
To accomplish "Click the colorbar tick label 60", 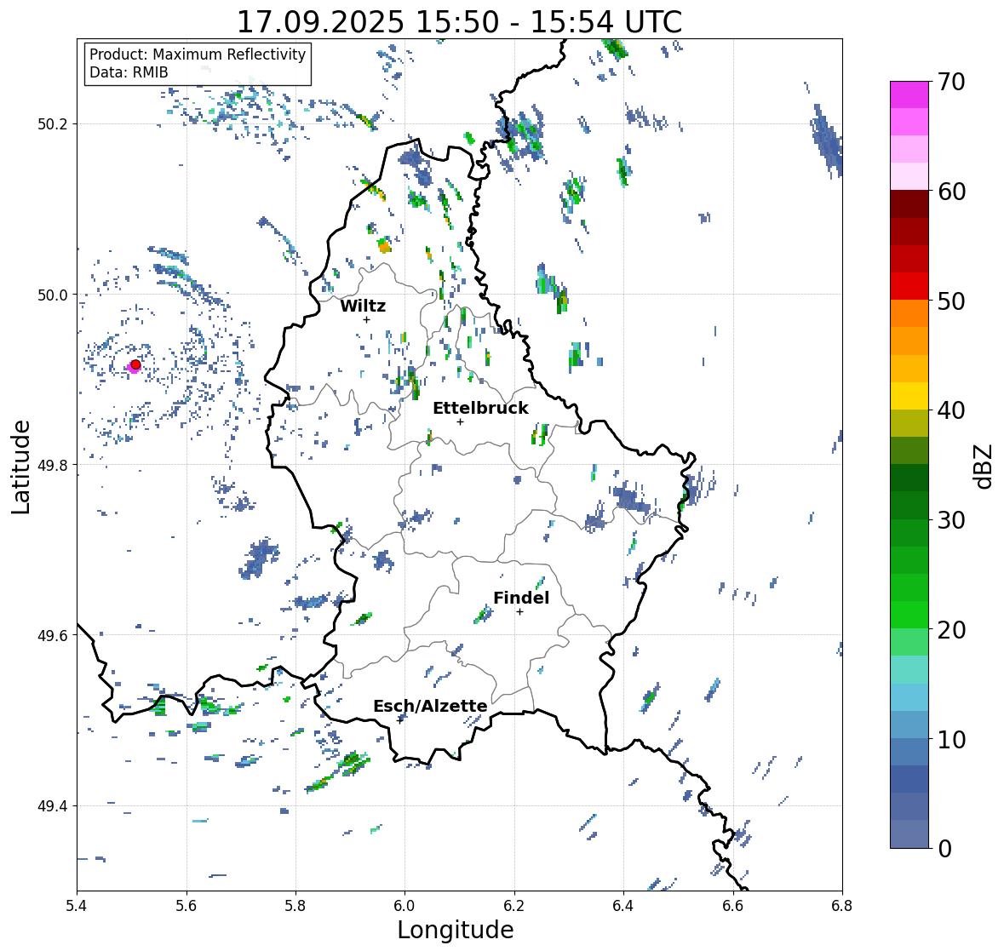I will 951,192.
